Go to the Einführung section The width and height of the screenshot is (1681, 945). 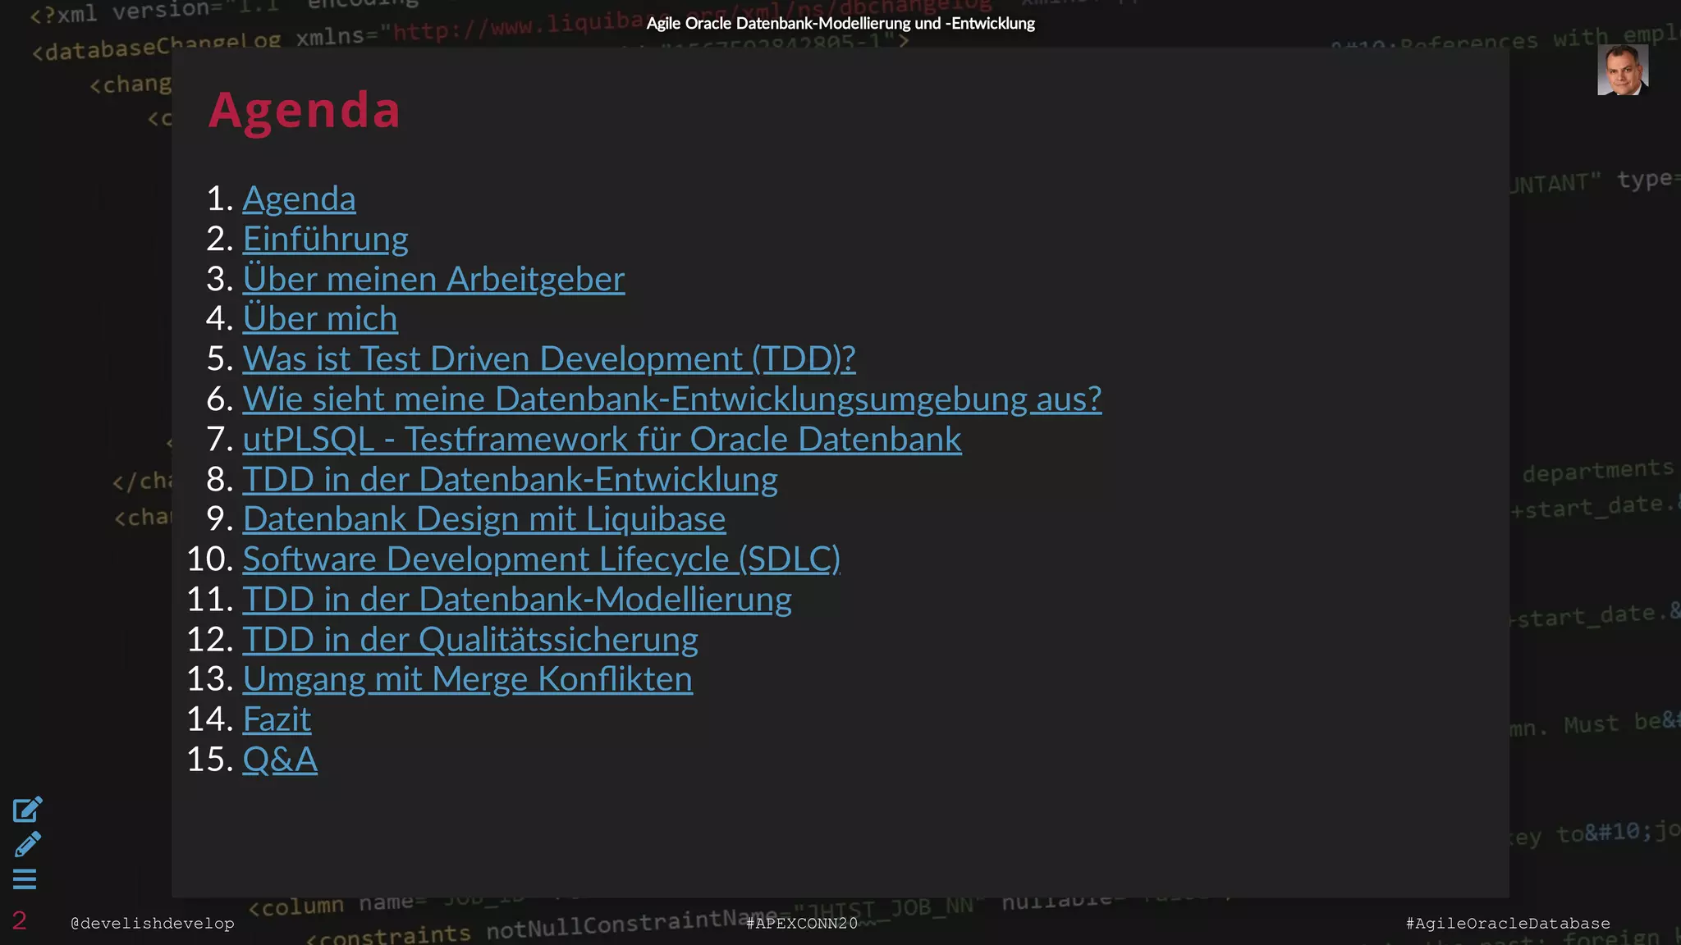pos(325,239)
